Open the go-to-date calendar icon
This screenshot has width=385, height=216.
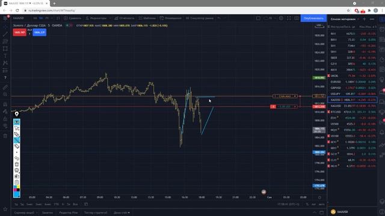point(86,204)
